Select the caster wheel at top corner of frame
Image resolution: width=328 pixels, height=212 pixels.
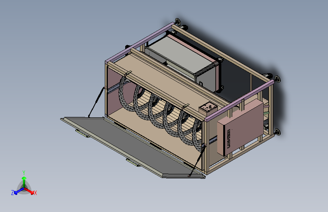(178, 21)
